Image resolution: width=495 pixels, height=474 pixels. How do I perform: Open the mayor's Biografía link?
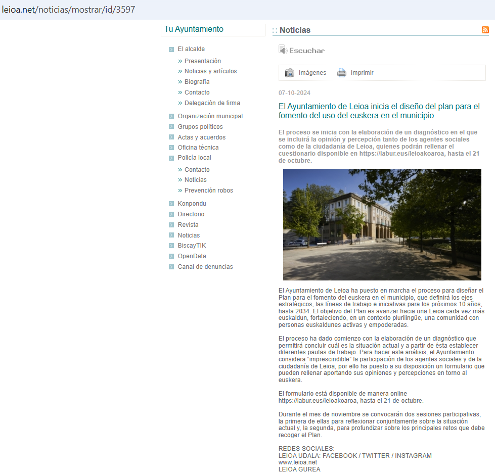(x=197, y=82)
